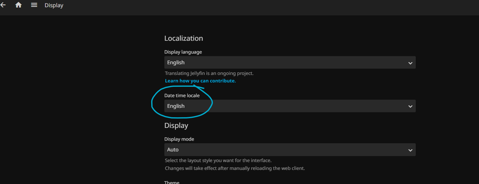The width and height of the screenshot is (479, 184).
Task: Click the "Select the layout style" help text
Action: pyautogui.click(x=218, y=160)
